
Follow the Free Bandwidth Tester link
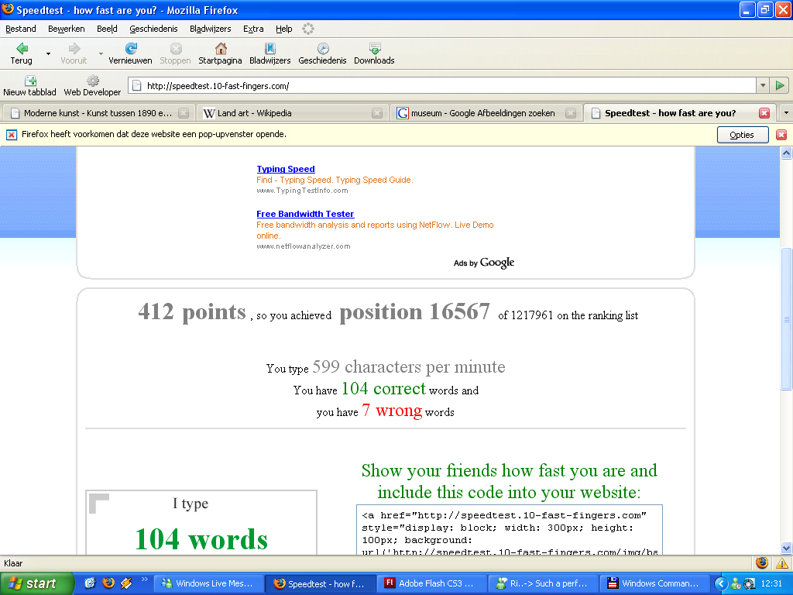click(305, 214)
